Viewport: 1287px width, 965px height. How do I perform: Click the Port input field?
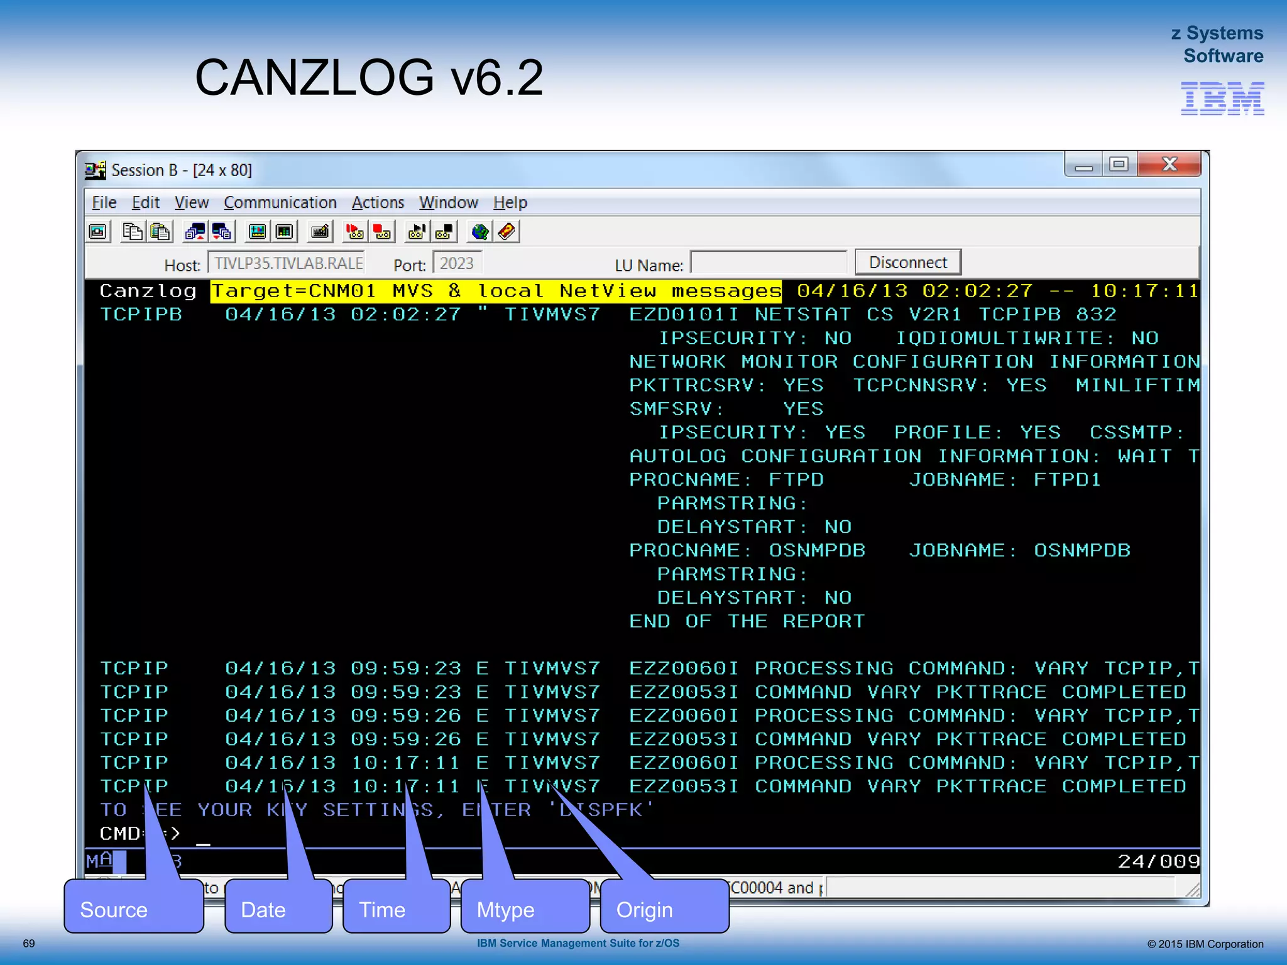click(457, 263)
